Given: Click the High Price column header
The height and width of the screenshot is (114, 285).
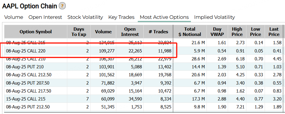Looking at the screenshot, I should (x=237, y=32).
